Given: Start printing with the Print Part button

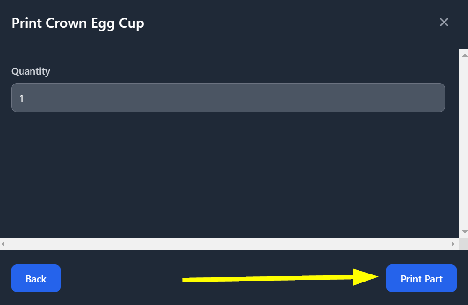Looking at the screenshot, I should coord(421,278).
